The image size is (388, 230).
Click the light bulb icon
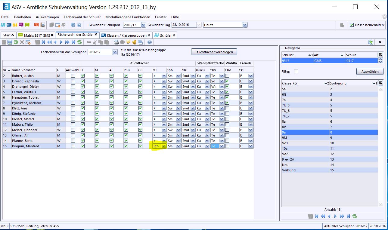[x=128, y=42]
